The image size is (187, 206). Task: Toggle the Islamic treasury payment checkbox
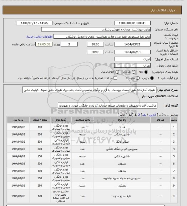(115, 78)
